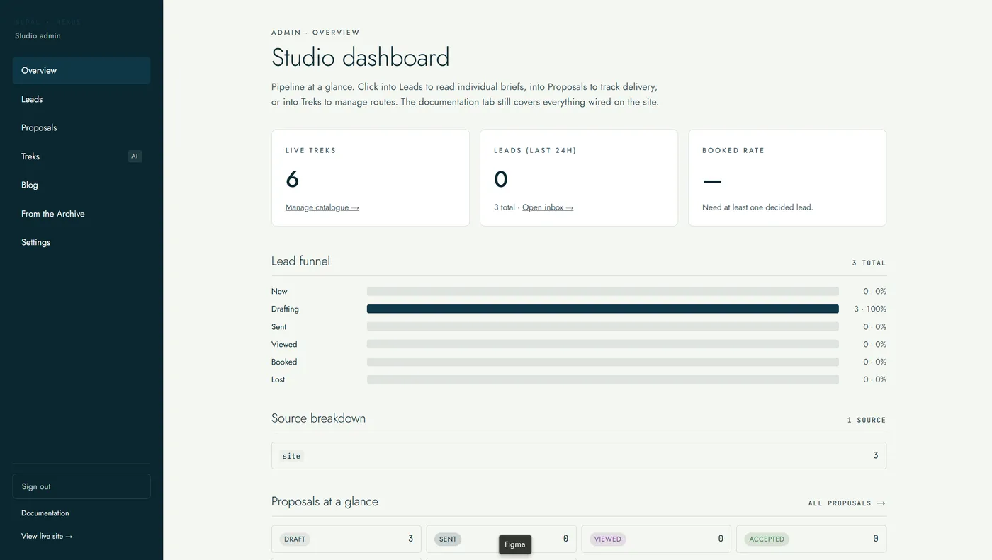Click the Lead funnel heading
Screen dimensions: 992x560
[300, 261]
